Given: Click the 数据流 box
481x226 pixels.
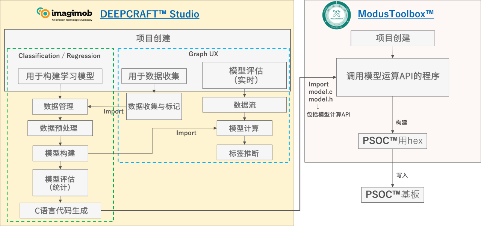Looking at the screenshot, I should pyautogui.click(x=245, y=105).
